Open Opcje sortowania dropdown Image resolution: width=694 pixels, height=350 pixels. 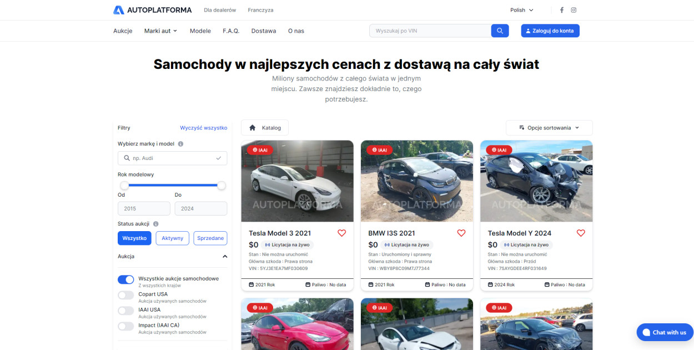(549, 128)
